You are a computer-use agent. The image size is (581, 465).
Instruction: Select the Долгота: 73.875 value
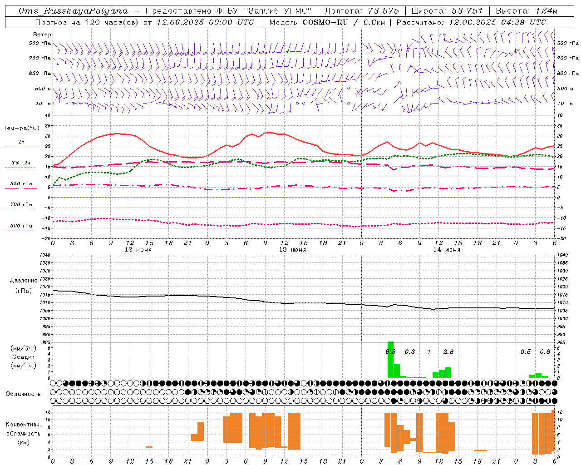pyautogui.click(x=362, y=11)
